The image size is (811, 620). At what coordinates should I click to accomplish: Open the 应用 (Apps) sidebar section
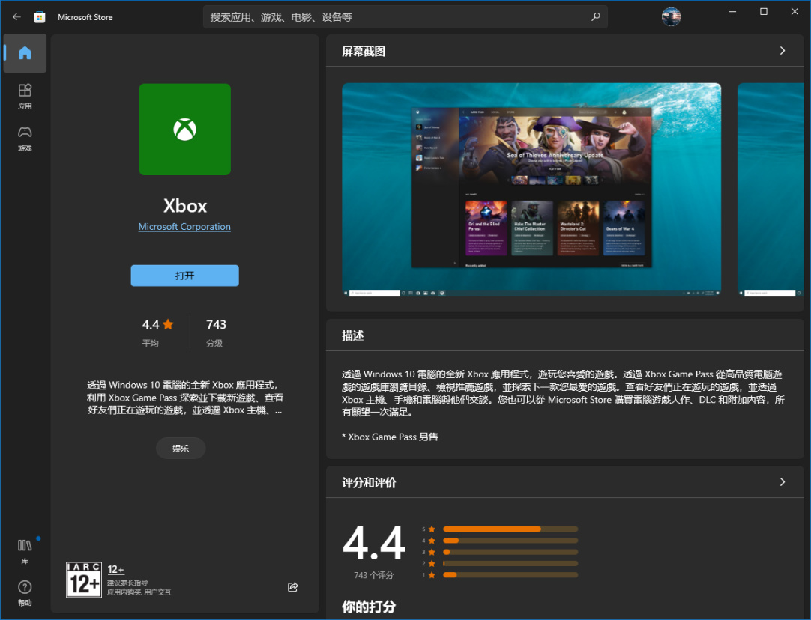click(x=25, y=97)
